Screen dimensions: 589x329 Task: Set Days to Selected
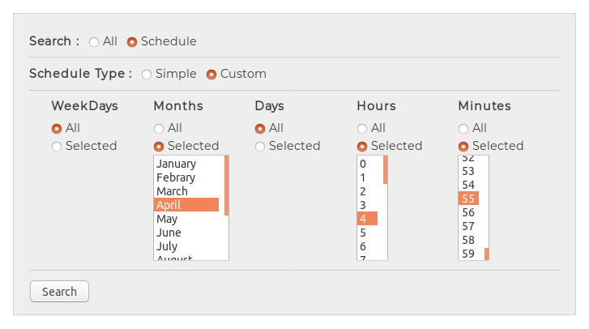tap(260, 147)
